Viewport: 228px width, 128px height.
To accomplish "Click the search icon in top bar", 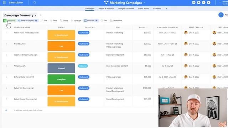I will pyautogui.click(x=35, y=2).
